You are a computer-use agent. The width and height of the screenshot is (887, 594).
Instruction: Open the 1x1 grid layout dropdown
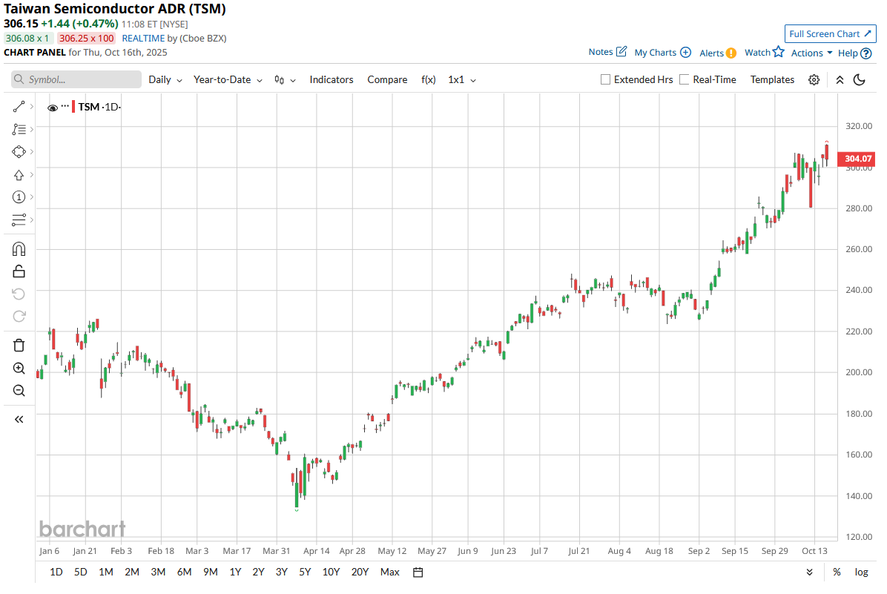click(461, 80)
